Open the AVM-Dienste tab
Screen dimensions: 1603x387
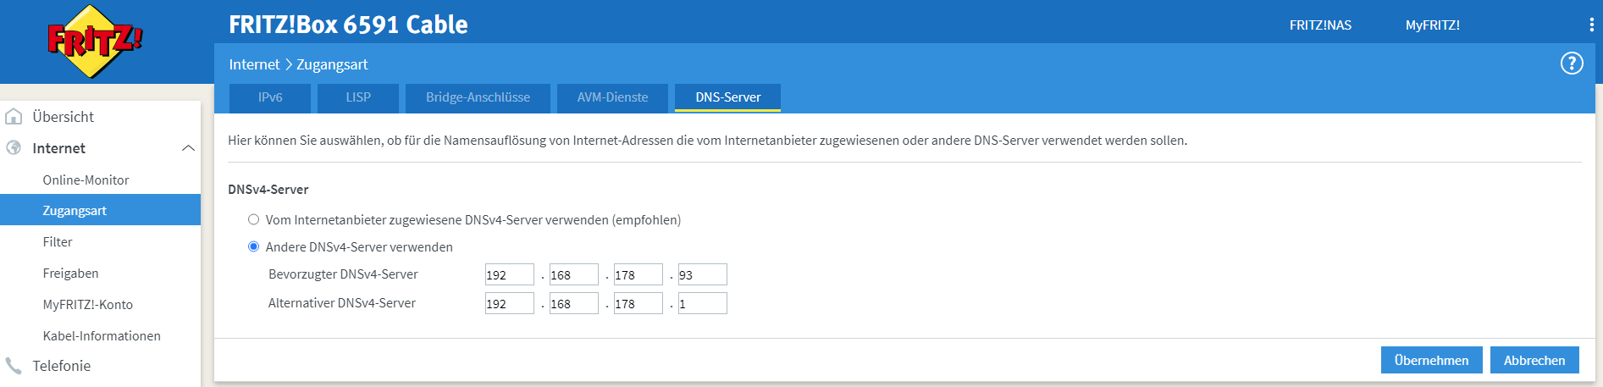pyautogui.click(x=612, y=97)
